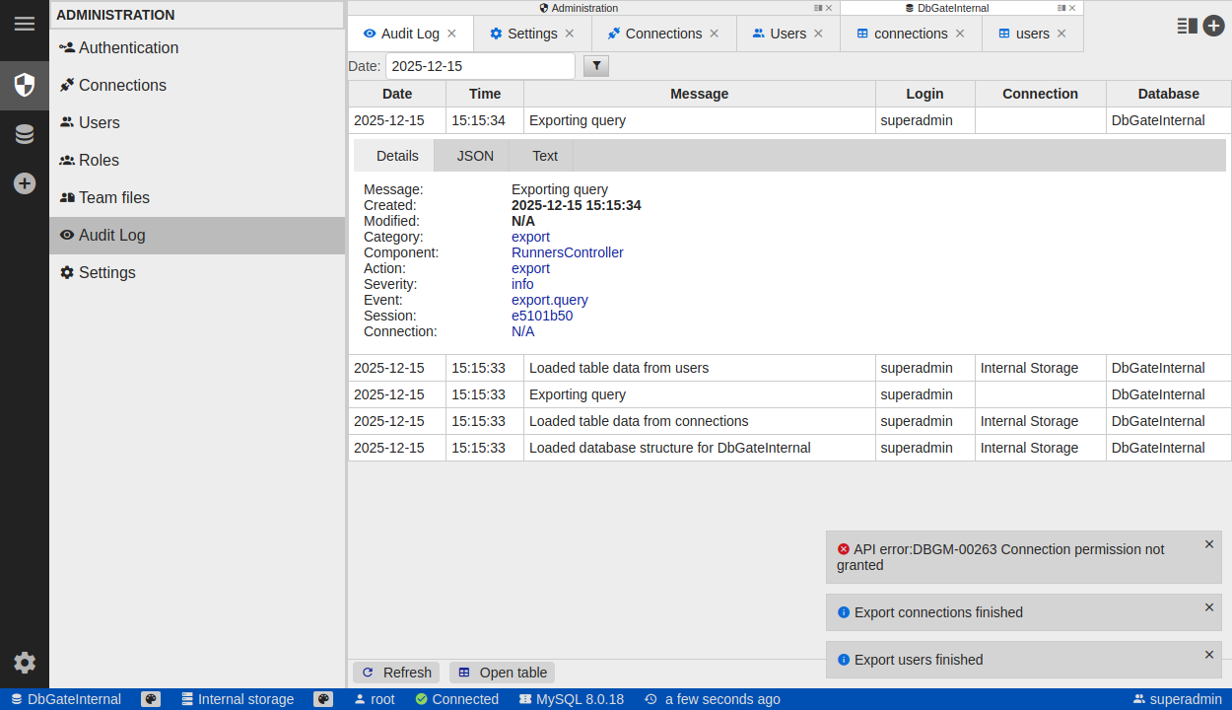Dismiss the Export connections finished notification
The width and height of the screenshot is (1232, 710).
[x=1209, y=607]
